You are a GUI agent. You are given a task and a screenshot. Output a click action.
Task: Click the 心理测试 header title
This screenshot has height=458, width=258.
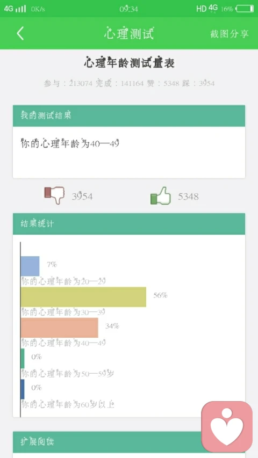pyautogui.click(x=129, y=34)
